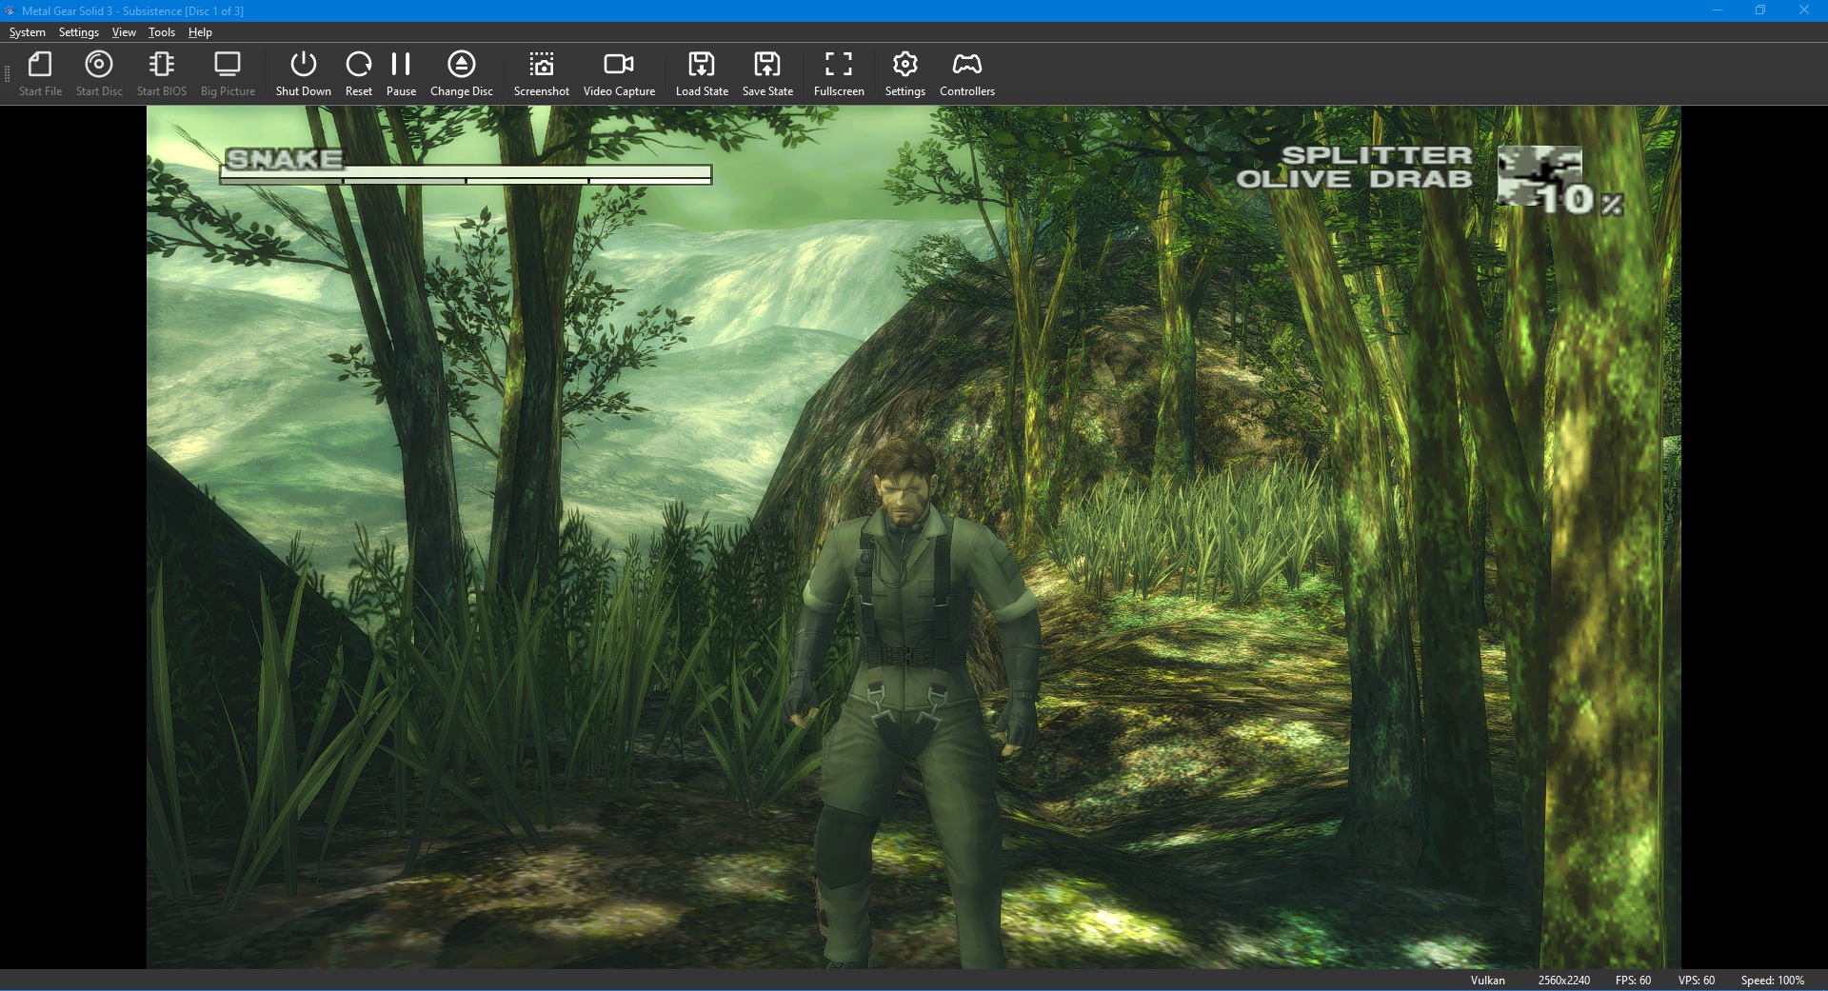Open the Load State toolbar button
1828x991 pixels.
click(702, 65)
